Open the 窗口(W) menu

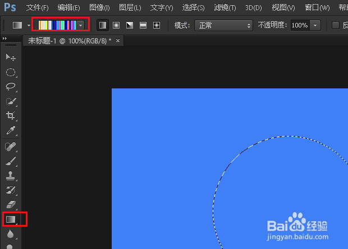click(317, 8)
